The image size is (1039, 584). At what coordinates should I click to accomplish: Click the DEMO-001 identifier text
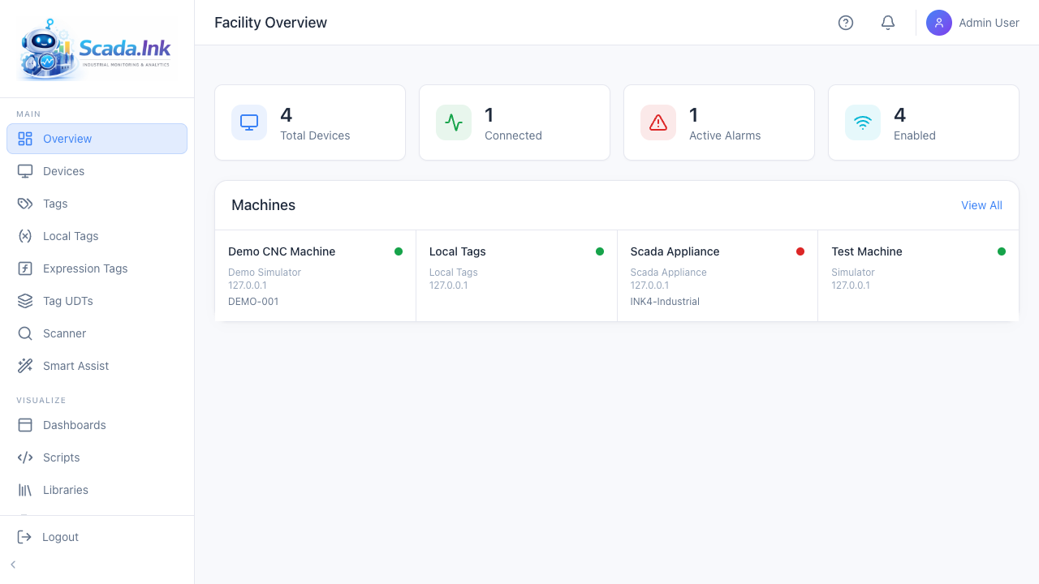coord(253,302)
